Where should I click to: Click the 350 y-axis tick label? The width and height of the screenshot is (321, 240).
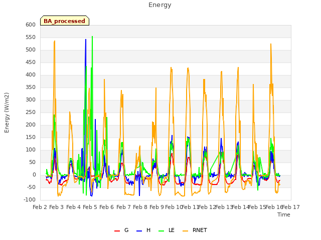[31, 87]
